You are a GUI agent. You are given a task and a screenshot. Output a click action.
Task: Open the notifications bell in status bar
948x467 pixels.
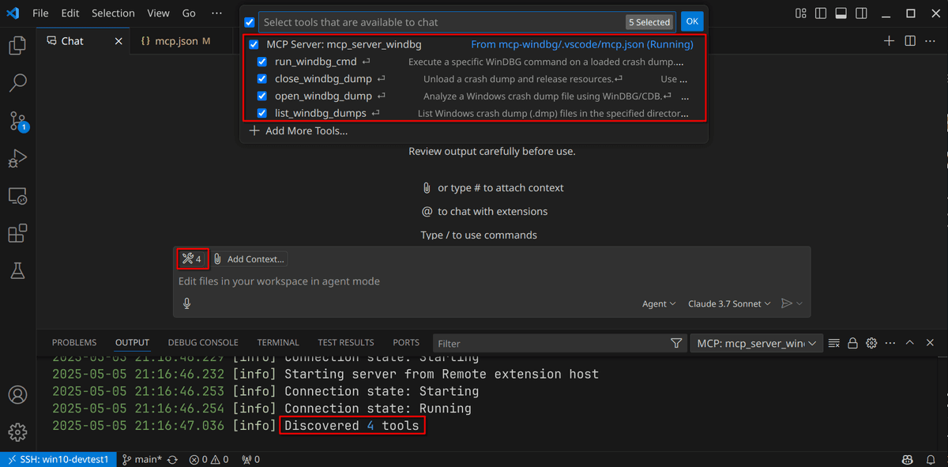pos(930,459)
